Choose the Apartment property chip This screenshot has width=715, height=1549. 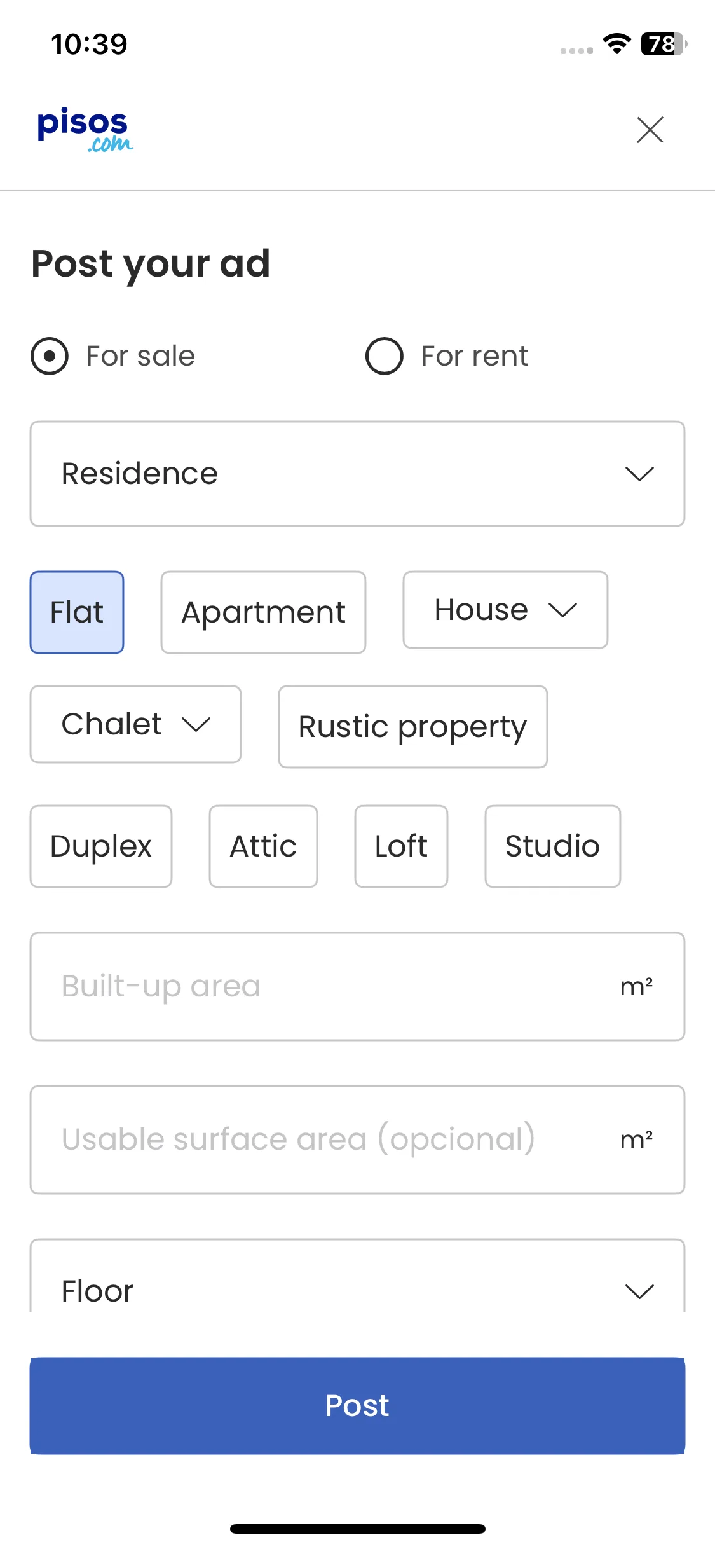[x=263, y=612]
